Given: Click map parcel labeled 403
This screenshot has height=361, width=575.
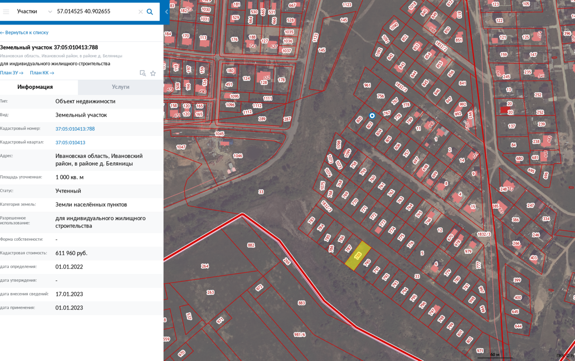Looking at the screenshot, I should pos(533,258).
